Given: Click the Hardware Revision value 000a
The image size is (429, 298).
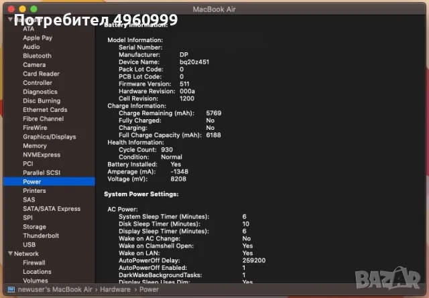Looking at the screenshot, I should pyautogui.click(x=188, y=91).
